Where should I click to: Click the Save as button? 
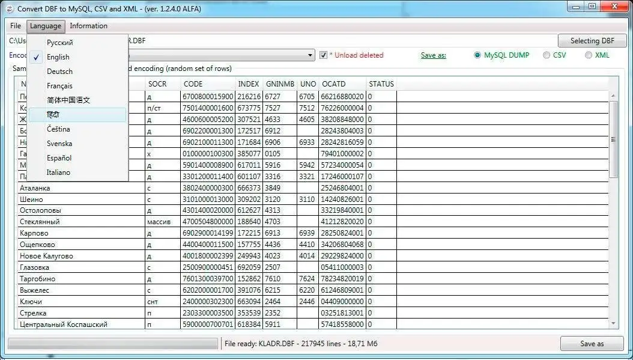[592, 343]
